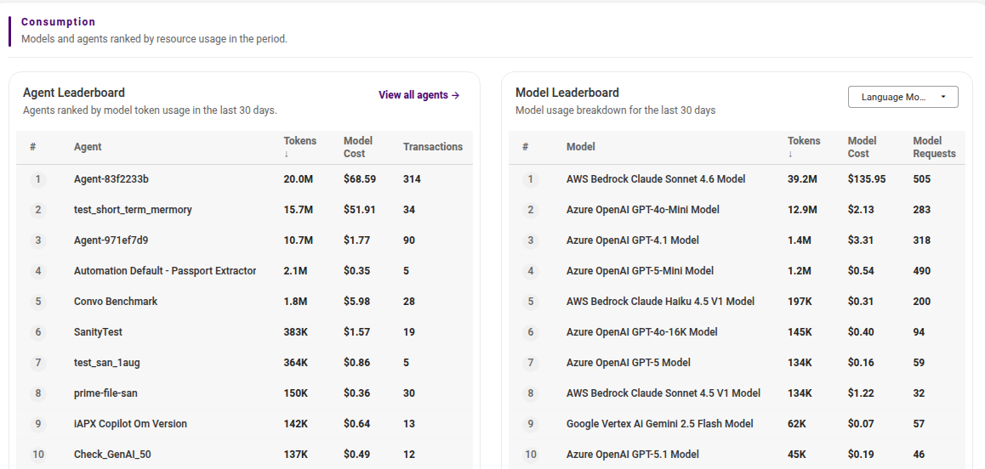Click the Model Cost header in Agent Leaderboard
Image resolution: width=985 pixels, height=469 pixels.
tap(358, 146)
